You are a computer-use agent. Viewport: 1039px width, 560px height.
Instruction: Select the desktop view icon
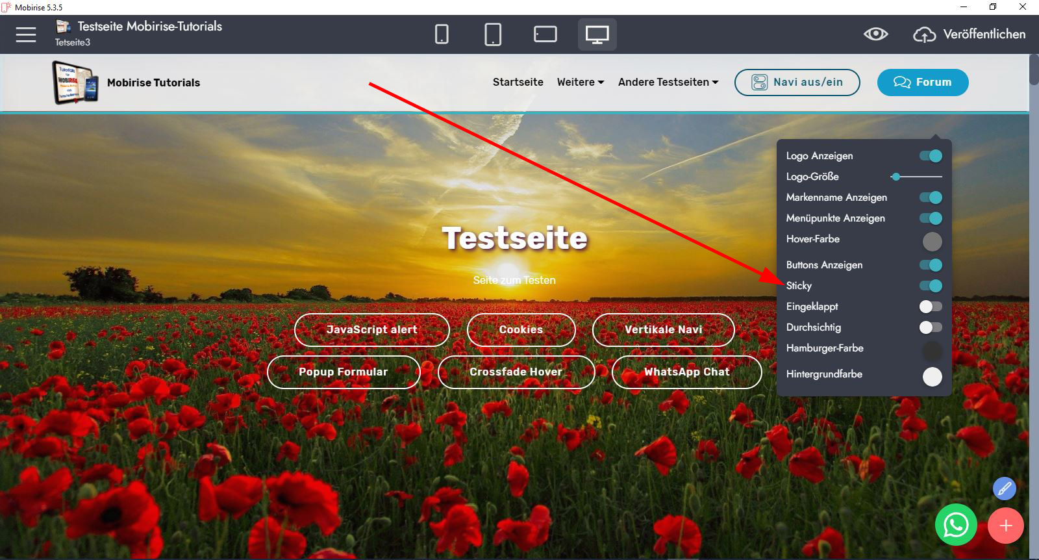(597, 34)
